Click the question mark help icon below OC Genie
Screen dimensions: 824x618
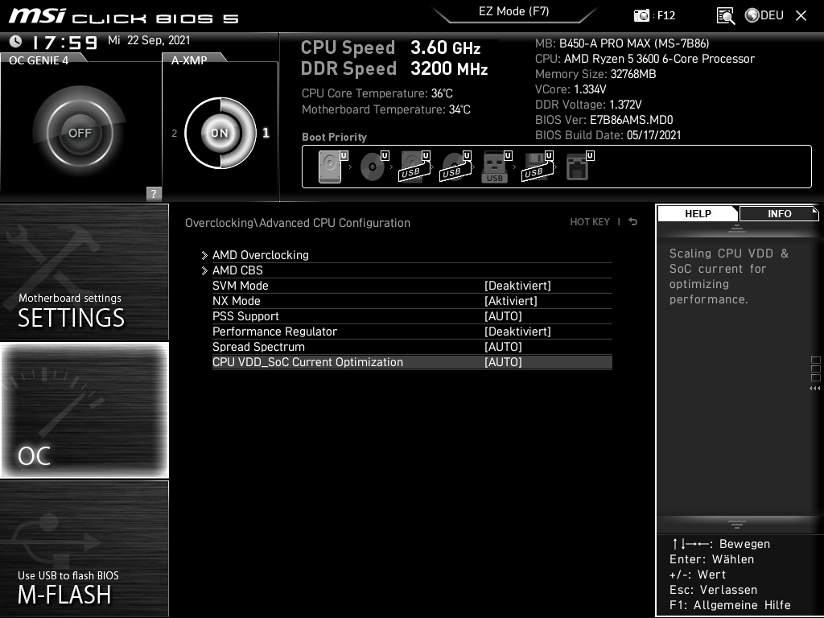tap(152, 193)
